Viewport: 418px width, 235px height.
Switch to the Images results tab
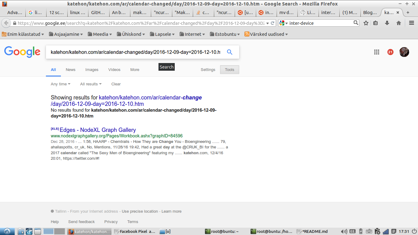tap(92, 70)
